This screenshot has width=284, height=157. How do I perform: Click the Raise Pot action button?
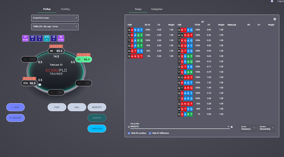click(97, 107)
